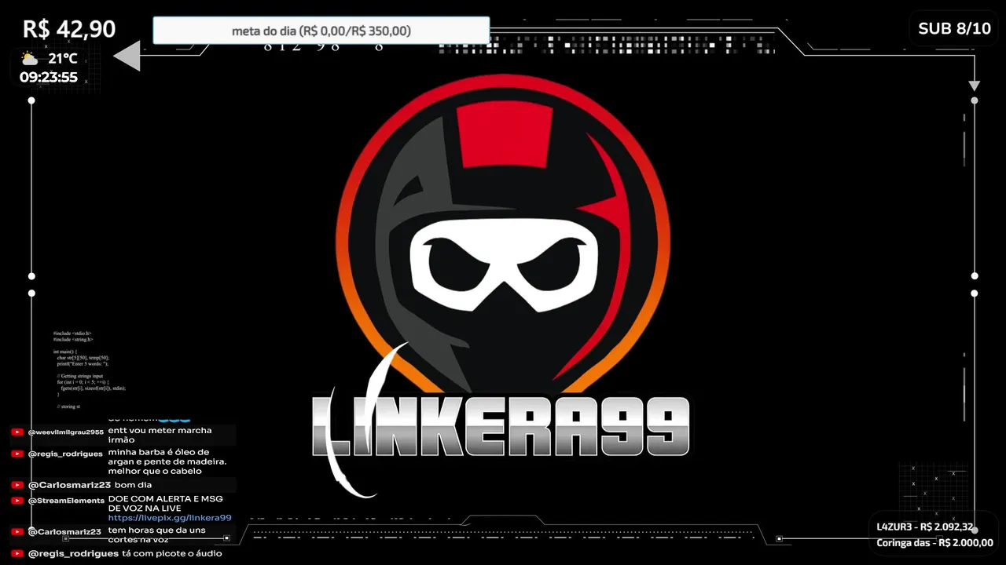Click the 'bom dia' chat message
This screenshot has height=565, width=1006.
click(x=134, y=485)
